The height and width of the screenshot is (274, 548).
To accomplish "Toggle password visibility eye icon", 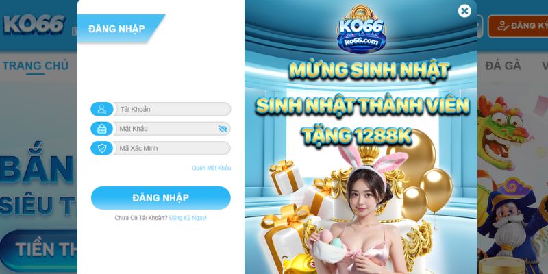I will (223, 129).
